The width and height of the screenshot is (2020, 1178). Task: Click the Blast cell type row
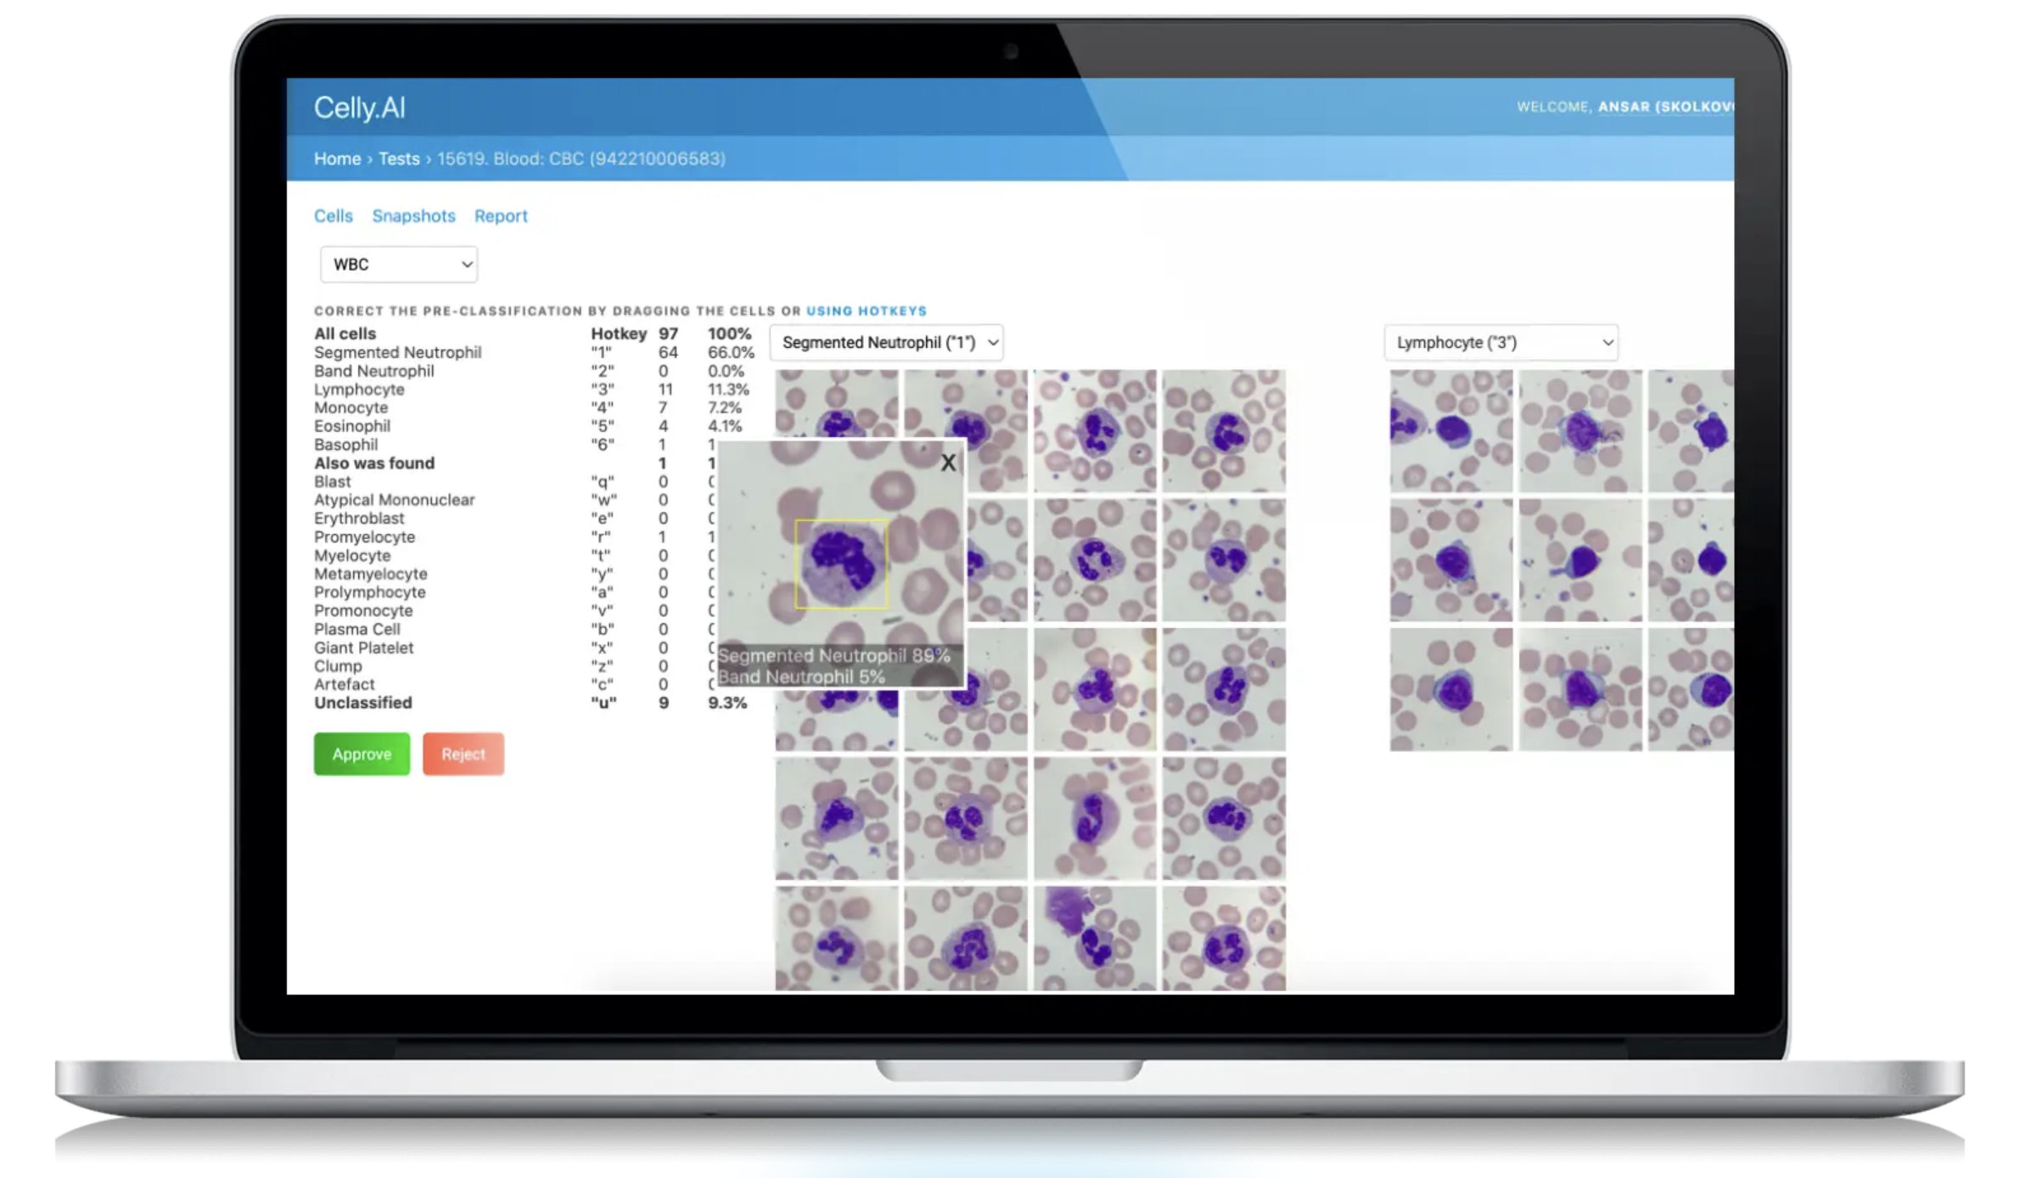[332, 481]
